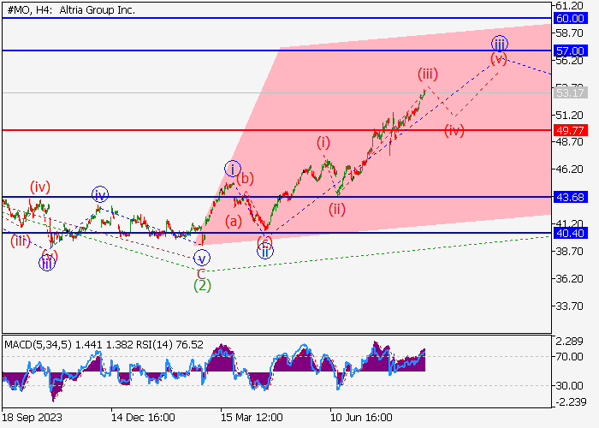
Task: Click the '18 Sep 2023' date label
Action: coord(33,418)
